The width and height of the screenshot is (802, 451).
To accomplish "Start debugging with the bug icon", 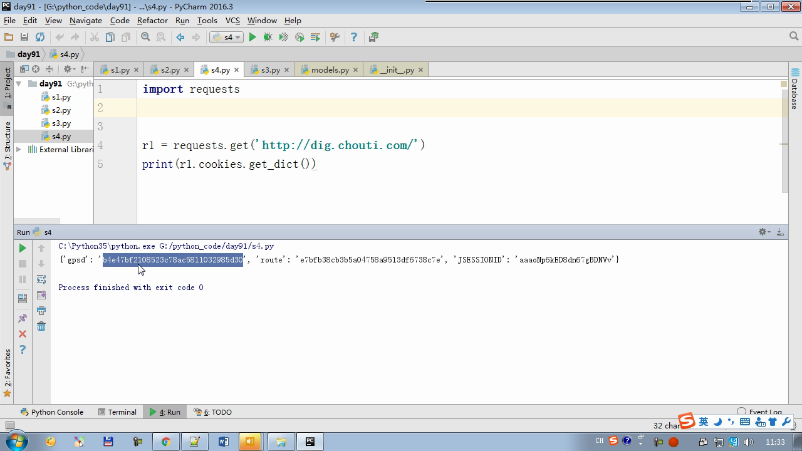I will click(x=268, y=38).
